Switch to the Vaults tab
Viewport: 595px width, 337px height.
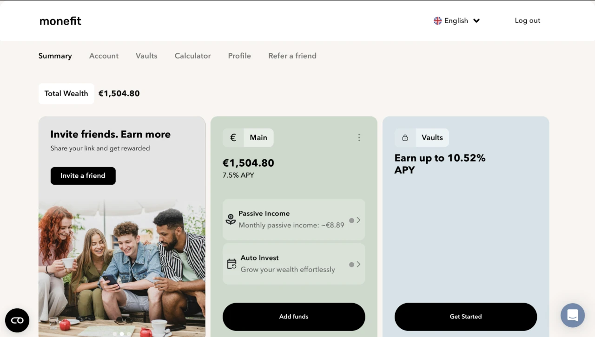coord(146,56)
